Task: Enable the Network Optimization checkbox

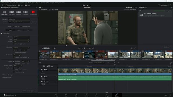Action: (14, 44)
